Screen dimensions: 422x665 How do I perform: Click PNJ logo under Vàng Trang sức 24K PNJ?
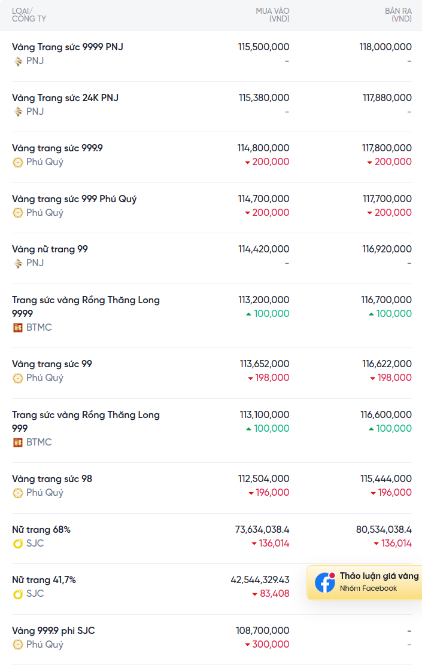click(18, 112)
